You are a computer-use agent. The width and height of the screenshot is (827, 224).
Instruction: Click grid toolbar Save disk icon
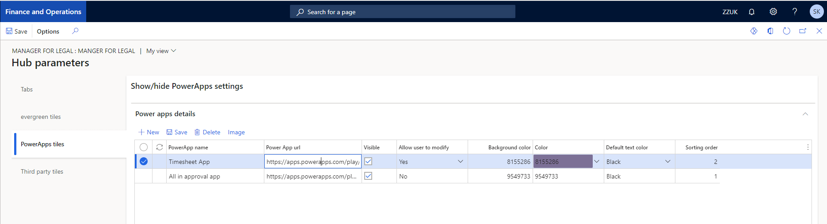[169, 132]
